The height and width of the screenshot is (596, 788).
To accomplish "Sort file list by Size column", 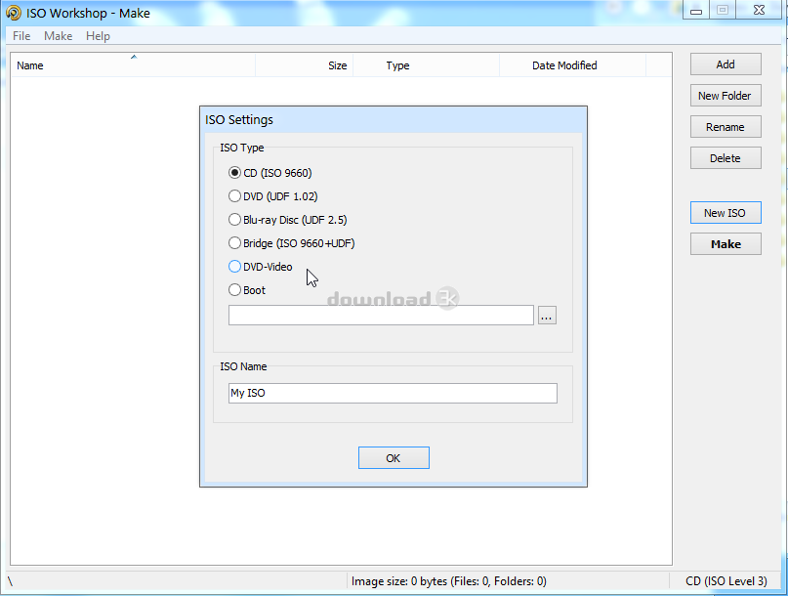I will coord(305,65).
